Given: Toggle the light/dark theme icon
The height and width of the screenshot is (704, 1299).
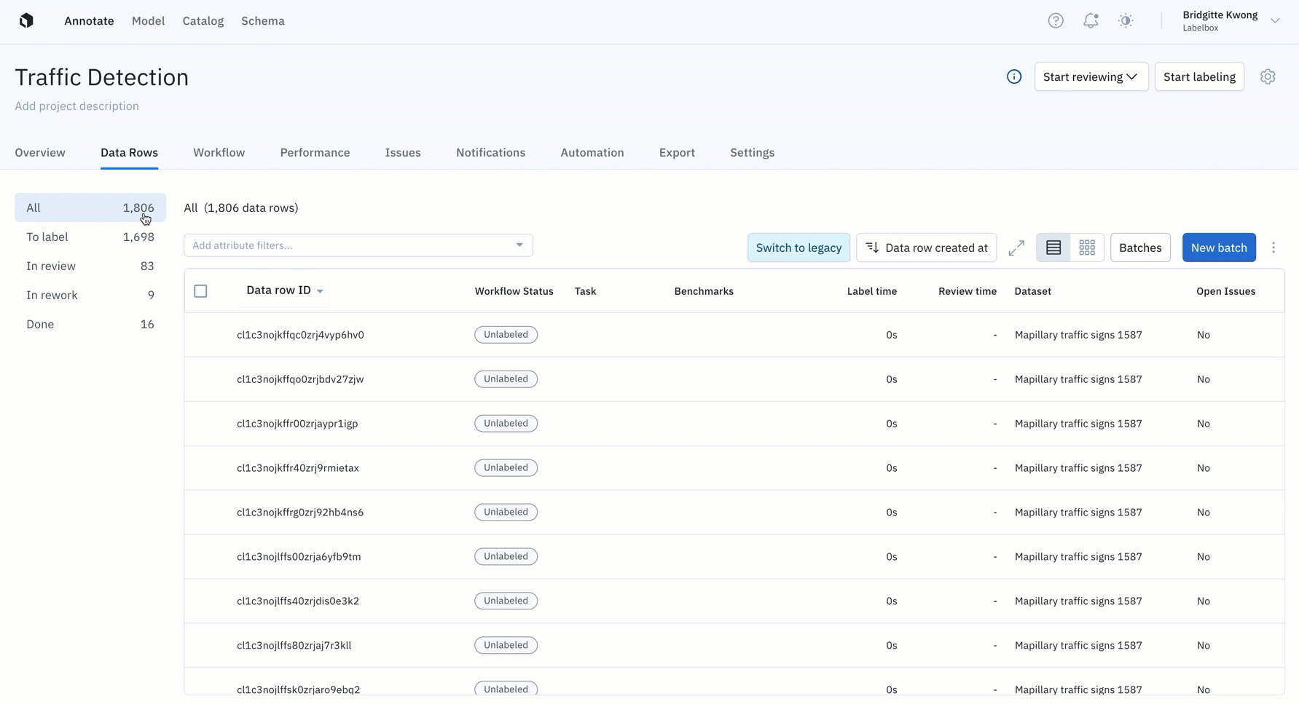Looking at the screenshot, I should coord(1126,21).
